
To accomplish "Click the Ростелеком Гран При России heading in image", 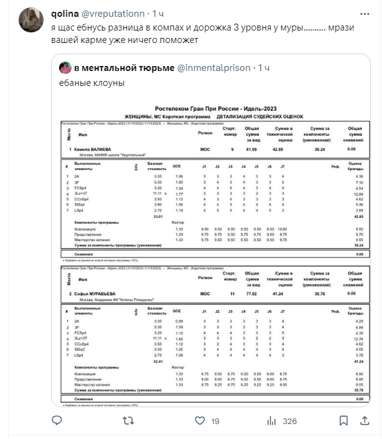I will tap(215, 108).
